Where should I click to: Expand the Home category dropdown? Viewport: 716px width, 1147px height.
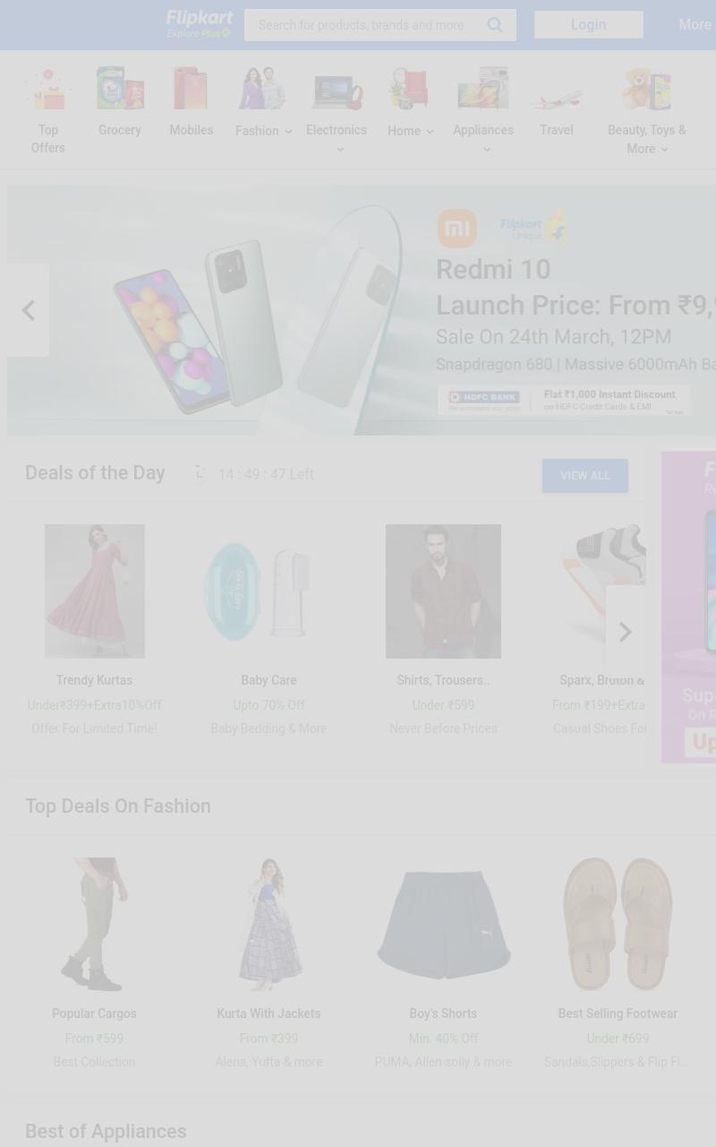(411, 131)
